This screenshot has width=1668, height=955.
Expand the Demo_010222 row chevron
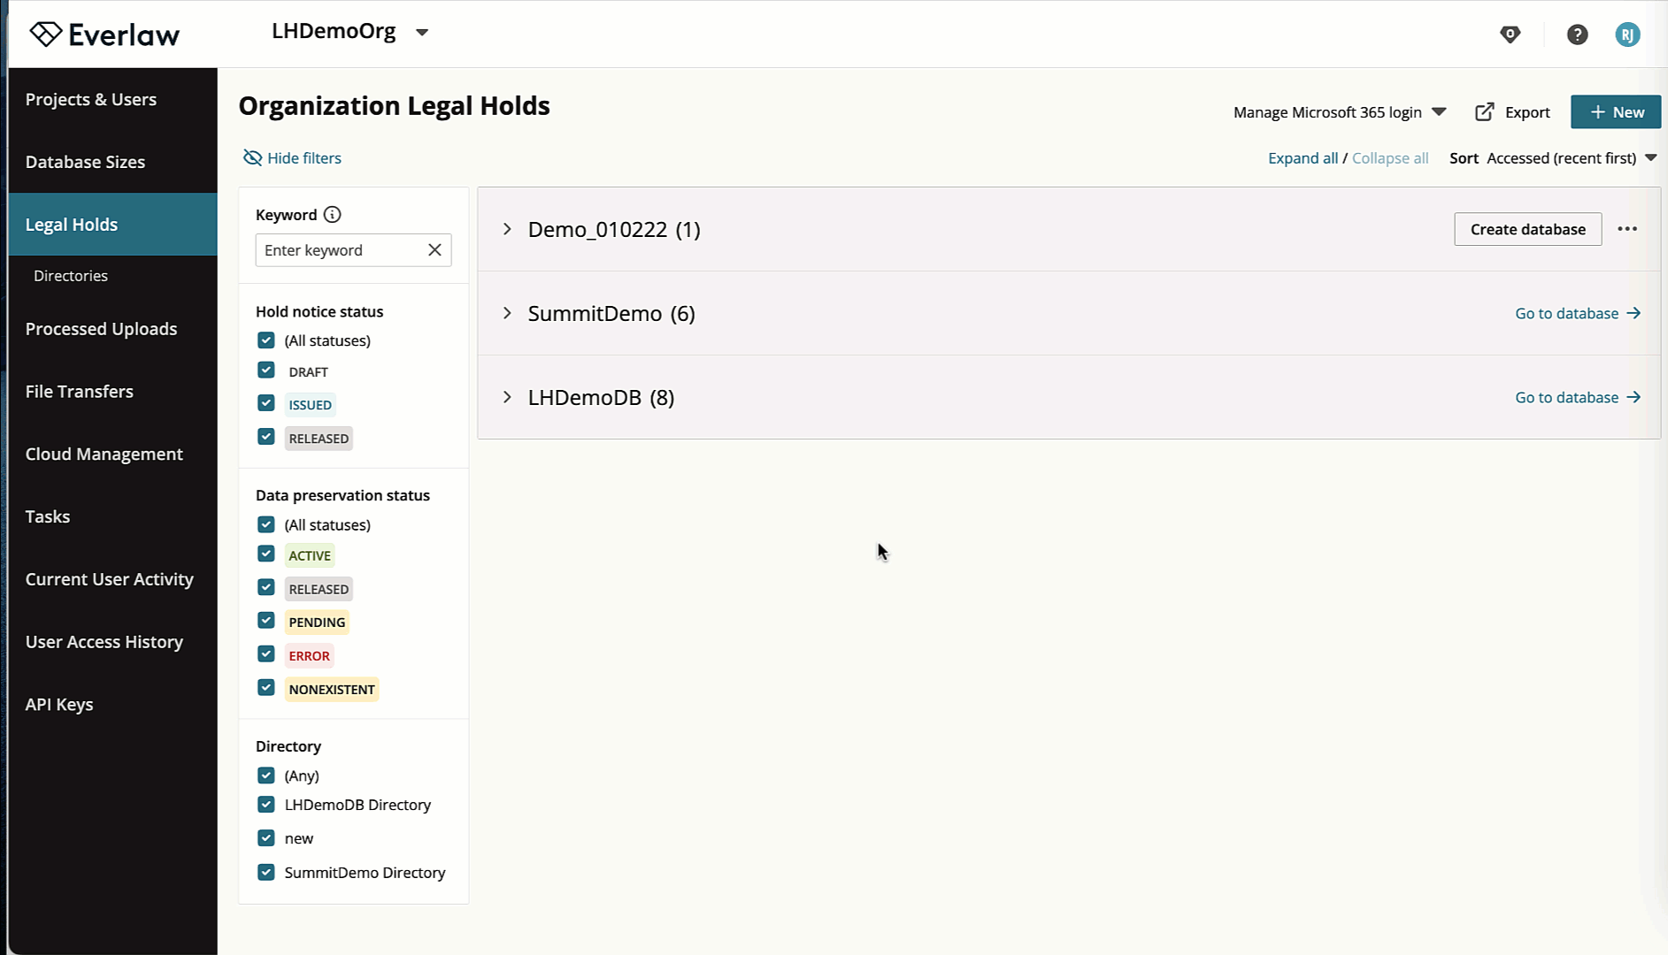[x=507, y=229]
